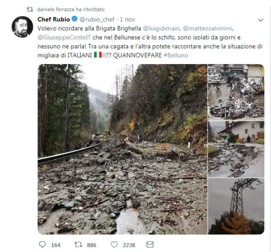Click the retweet arrows icon
This screenshot has height=252, width=271.
[x=78, y=245]
